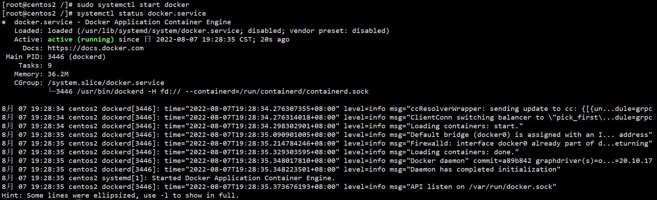
Task: Click the --containerd=/run/containerd/containerd.sock argument
Action: coord(277,92)
